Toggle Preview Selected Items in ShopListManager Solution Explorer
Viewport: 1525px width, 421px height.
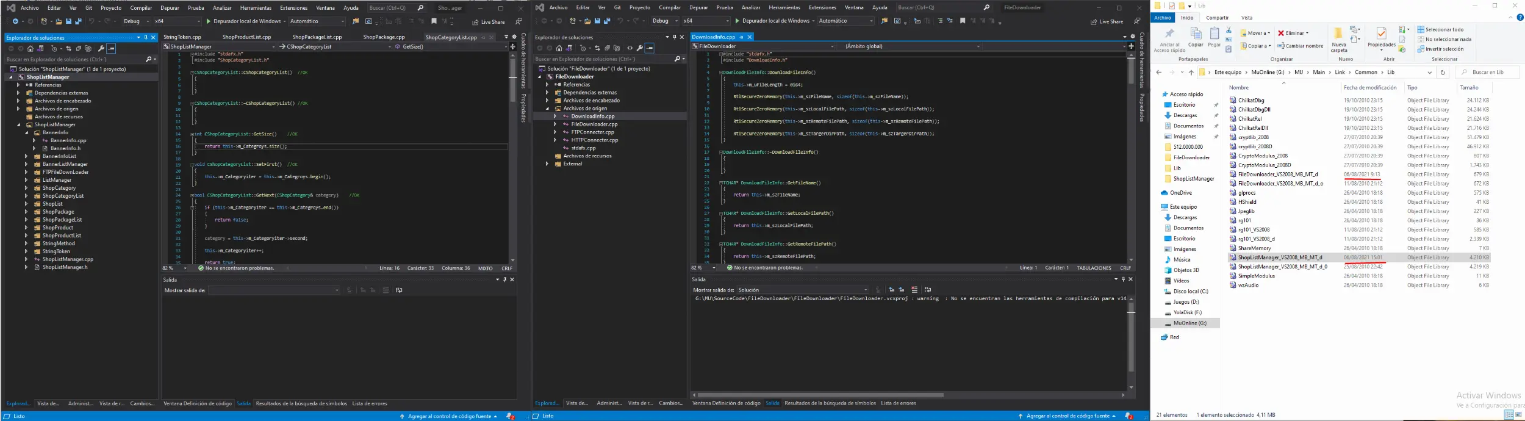pos(112,48)
